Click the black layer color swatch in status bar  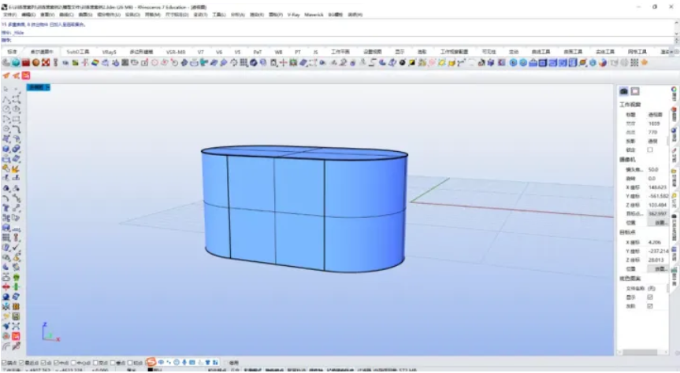150,371
